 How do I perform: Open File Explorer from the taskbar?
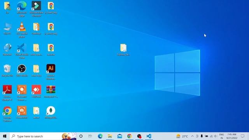110,136
